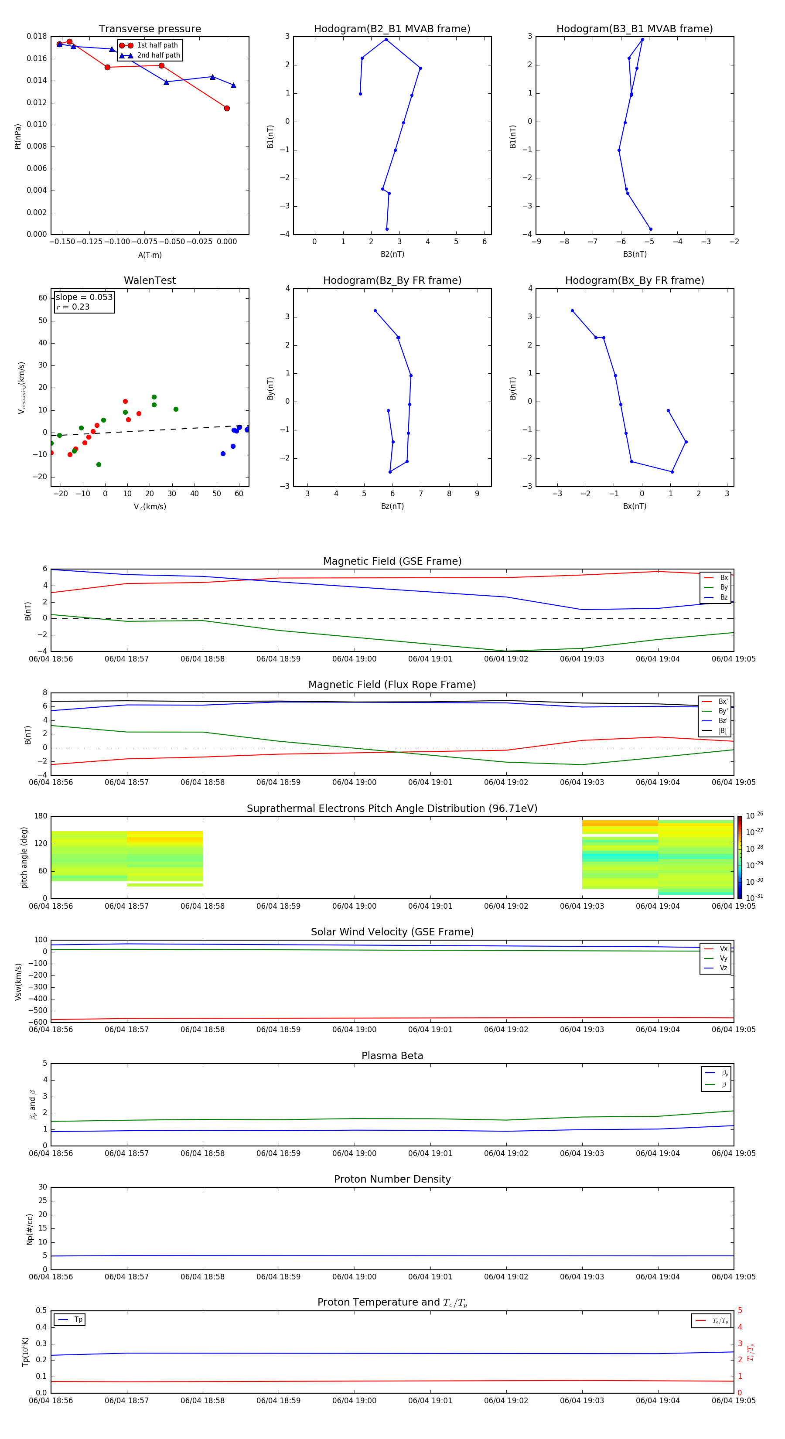Image resolution: width=785 pixels, height=1439 pixels.
Task: Click the "slope = 0.053" annotation
Action: 84,297
